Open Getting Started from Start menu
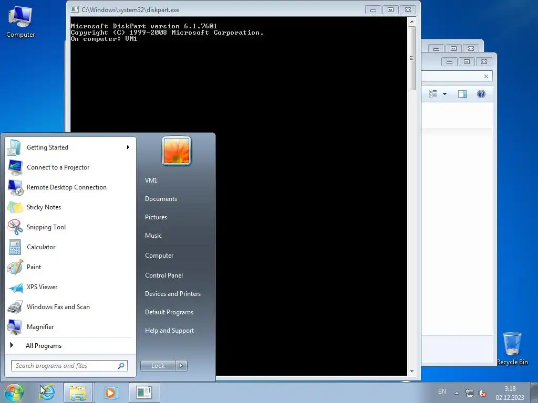Screen dimensions: 538x403 click(70, 147)
